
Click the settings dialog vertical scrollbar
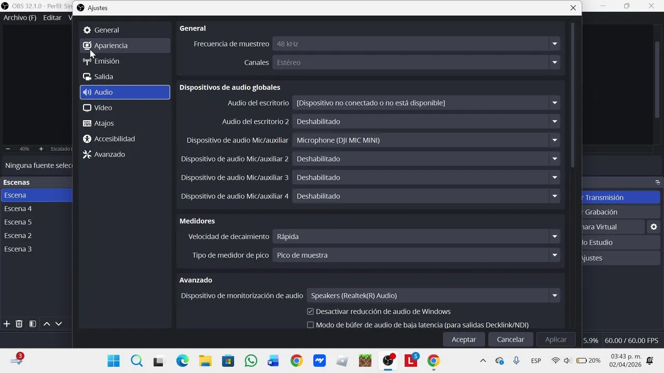point(573,95)
